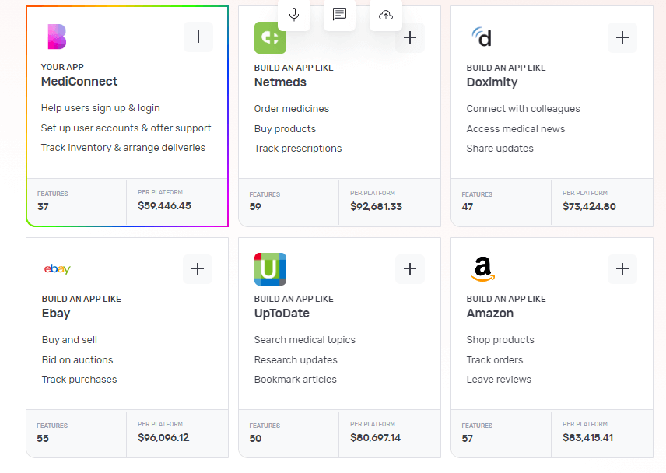Screen dimensions: 666x473
Task: Click 'Set up user accounts & offer support'
Action: (x=126, y=128)
